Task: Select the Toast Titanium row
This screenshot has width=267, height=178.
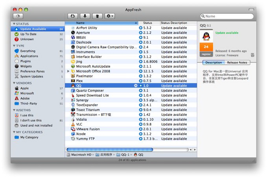Action: click(131, 110)
